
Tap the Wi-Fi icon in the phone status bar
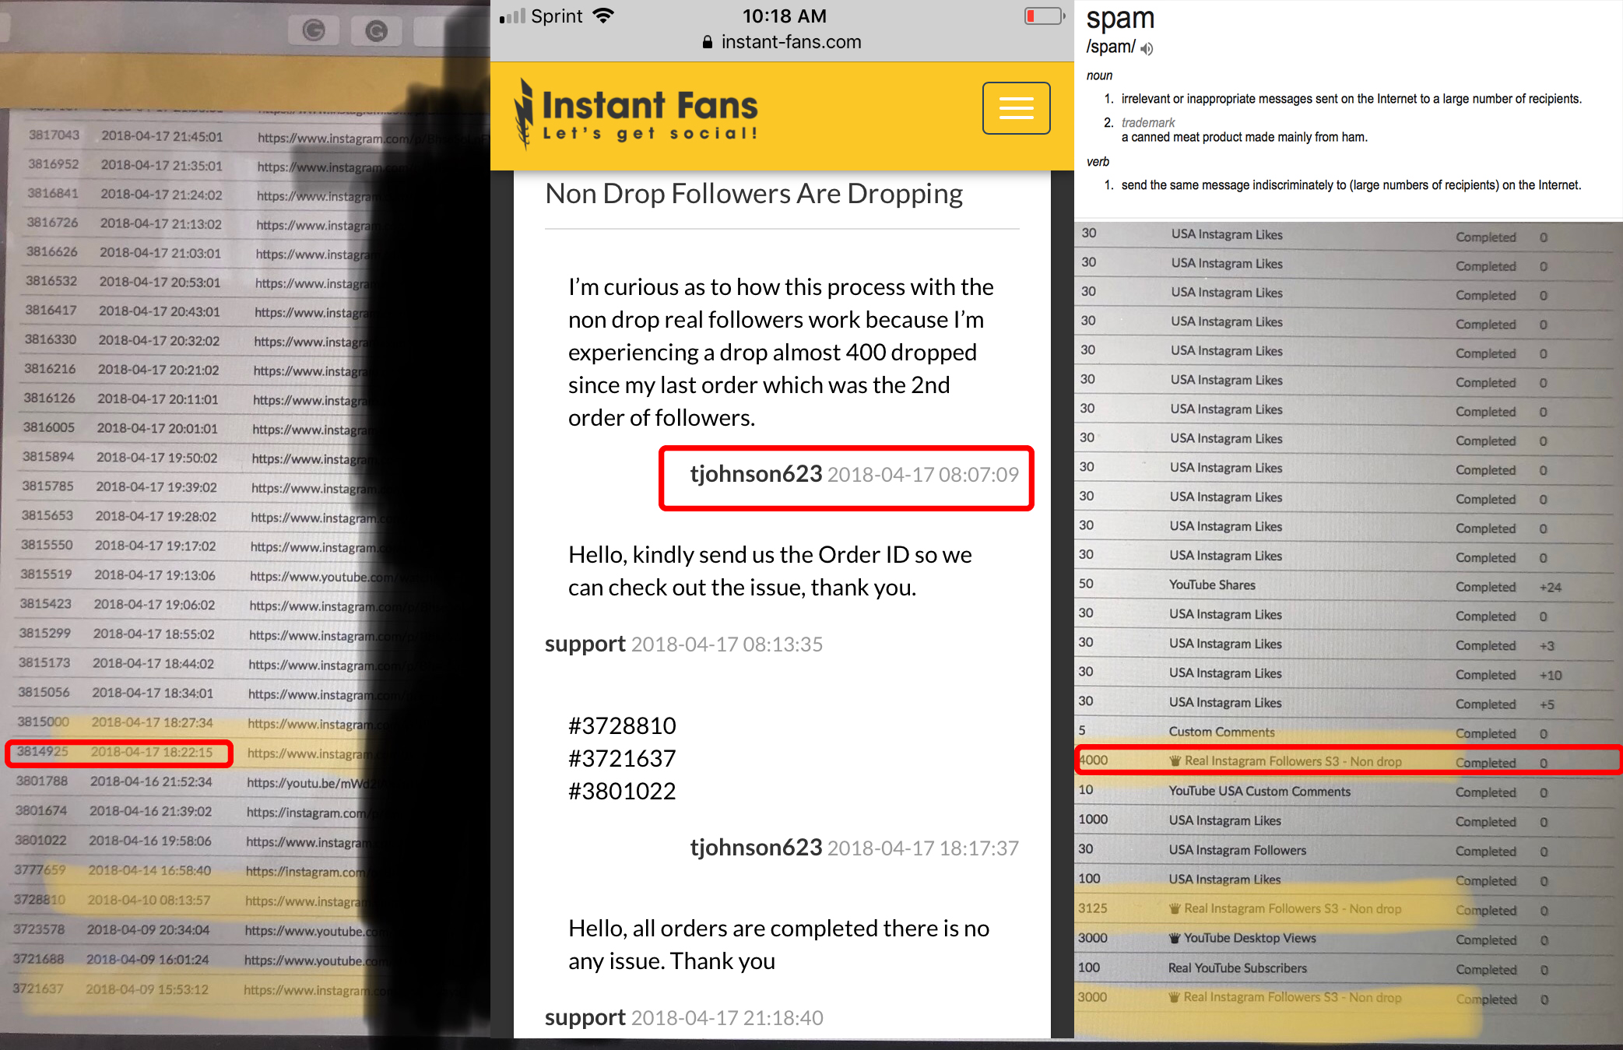point(603,16)
